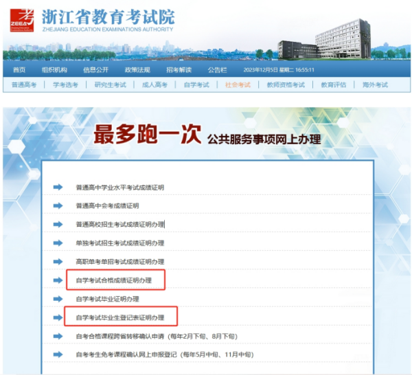Viewport: 412px width, 375px height.
Task: Click the date and time text in navbar
Action: (279, 70)
